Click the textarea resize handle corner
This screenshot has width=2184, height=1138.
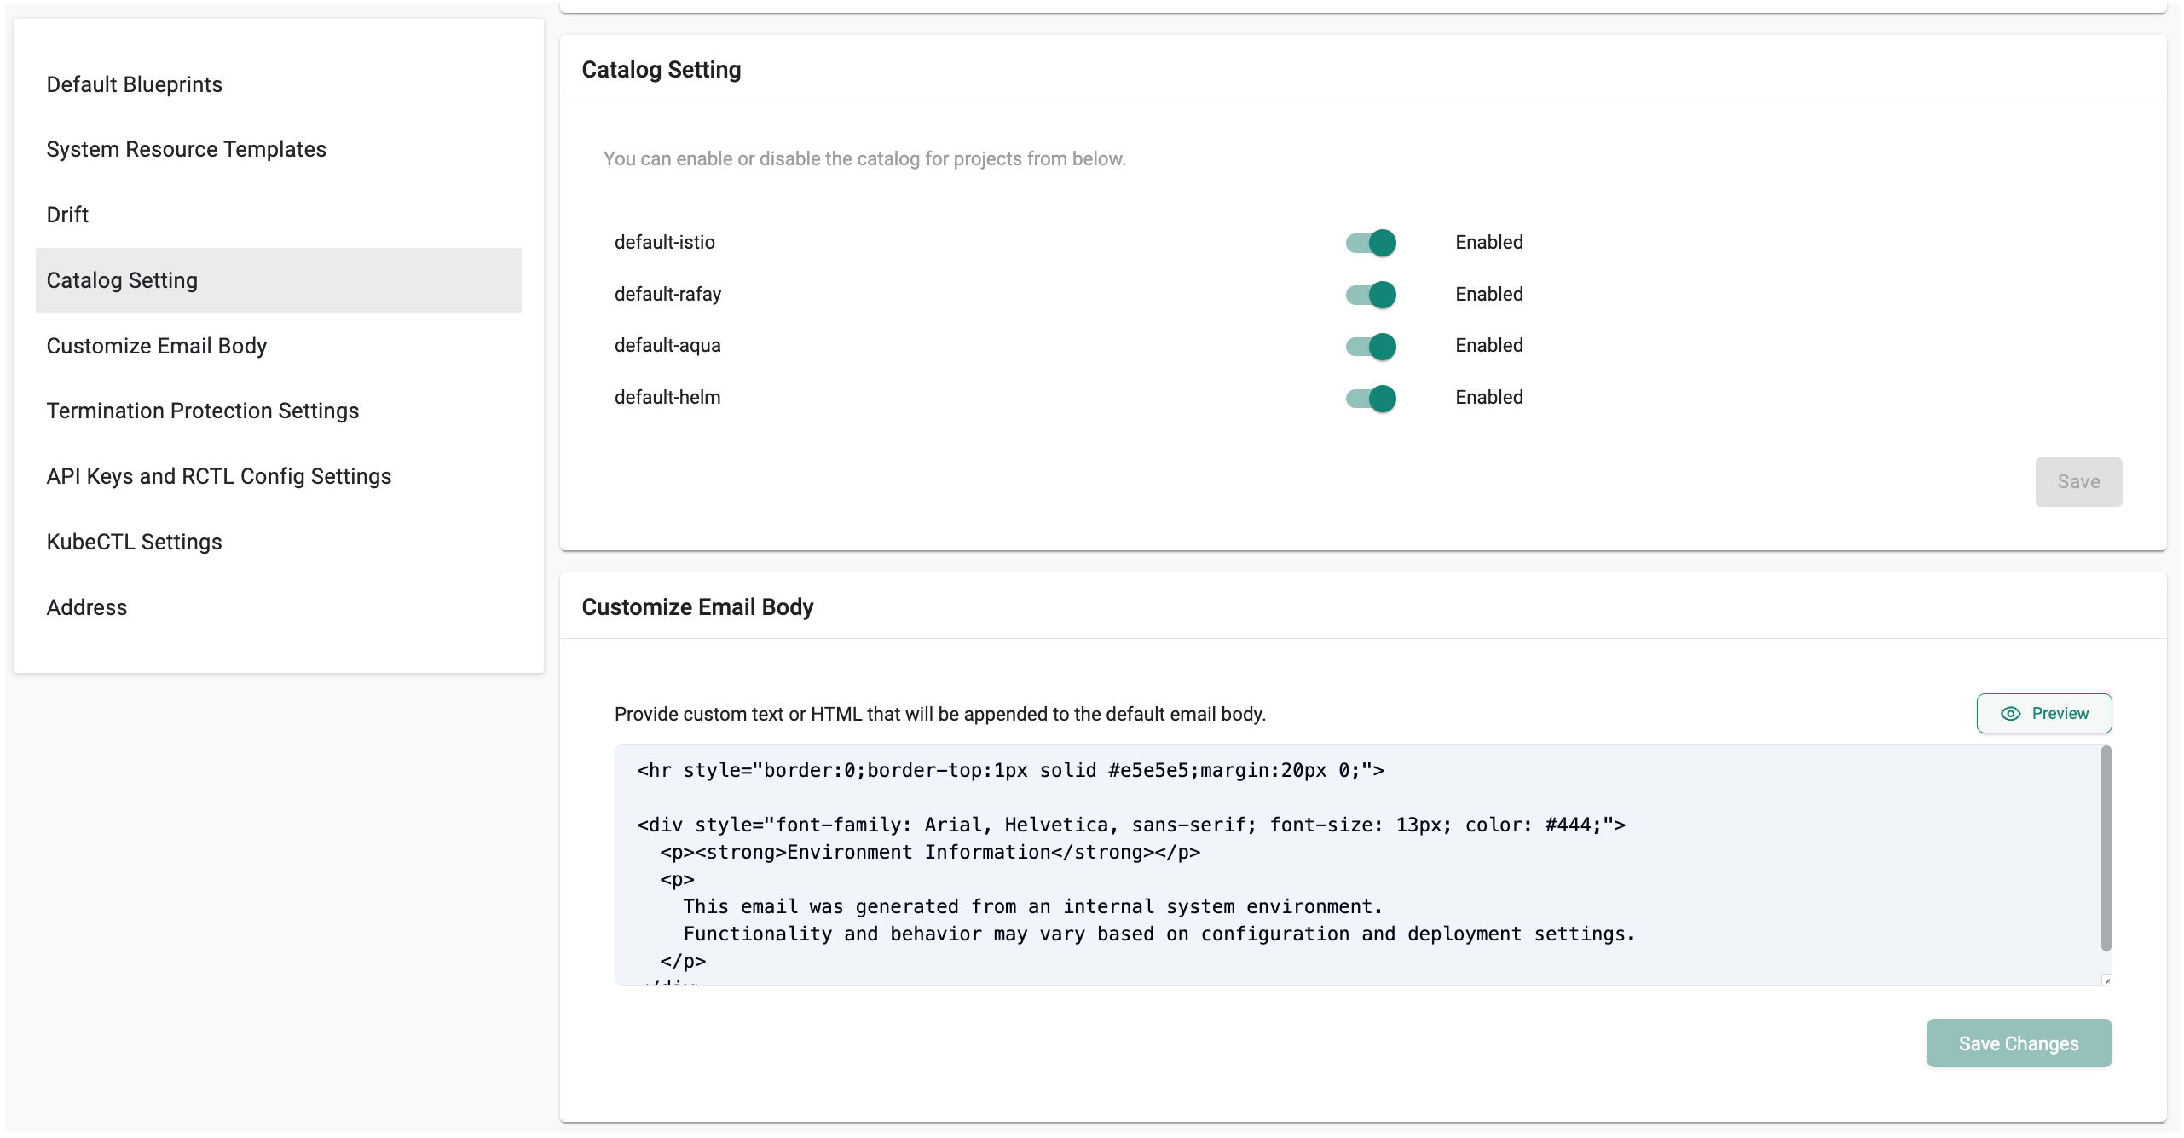point(2106,980)
